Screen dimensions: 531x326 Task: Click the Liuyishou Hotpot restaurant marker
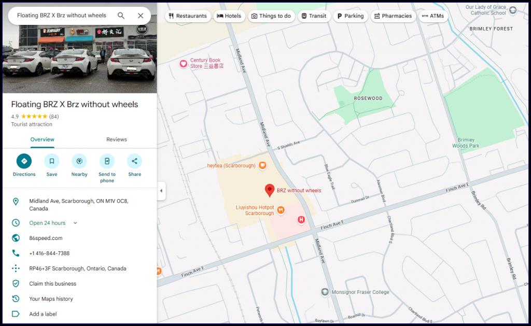tap(281, 210)
